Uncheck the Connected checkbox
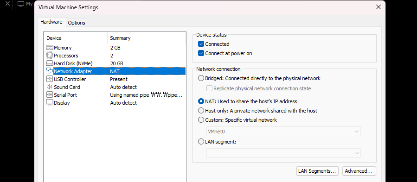Screen dimensions: 417x182 [201, 44]
